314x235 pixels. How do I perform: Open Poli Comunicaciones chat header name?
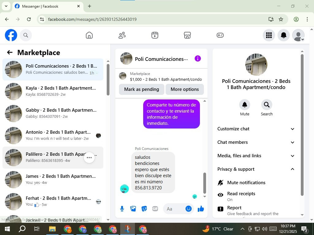161,59
